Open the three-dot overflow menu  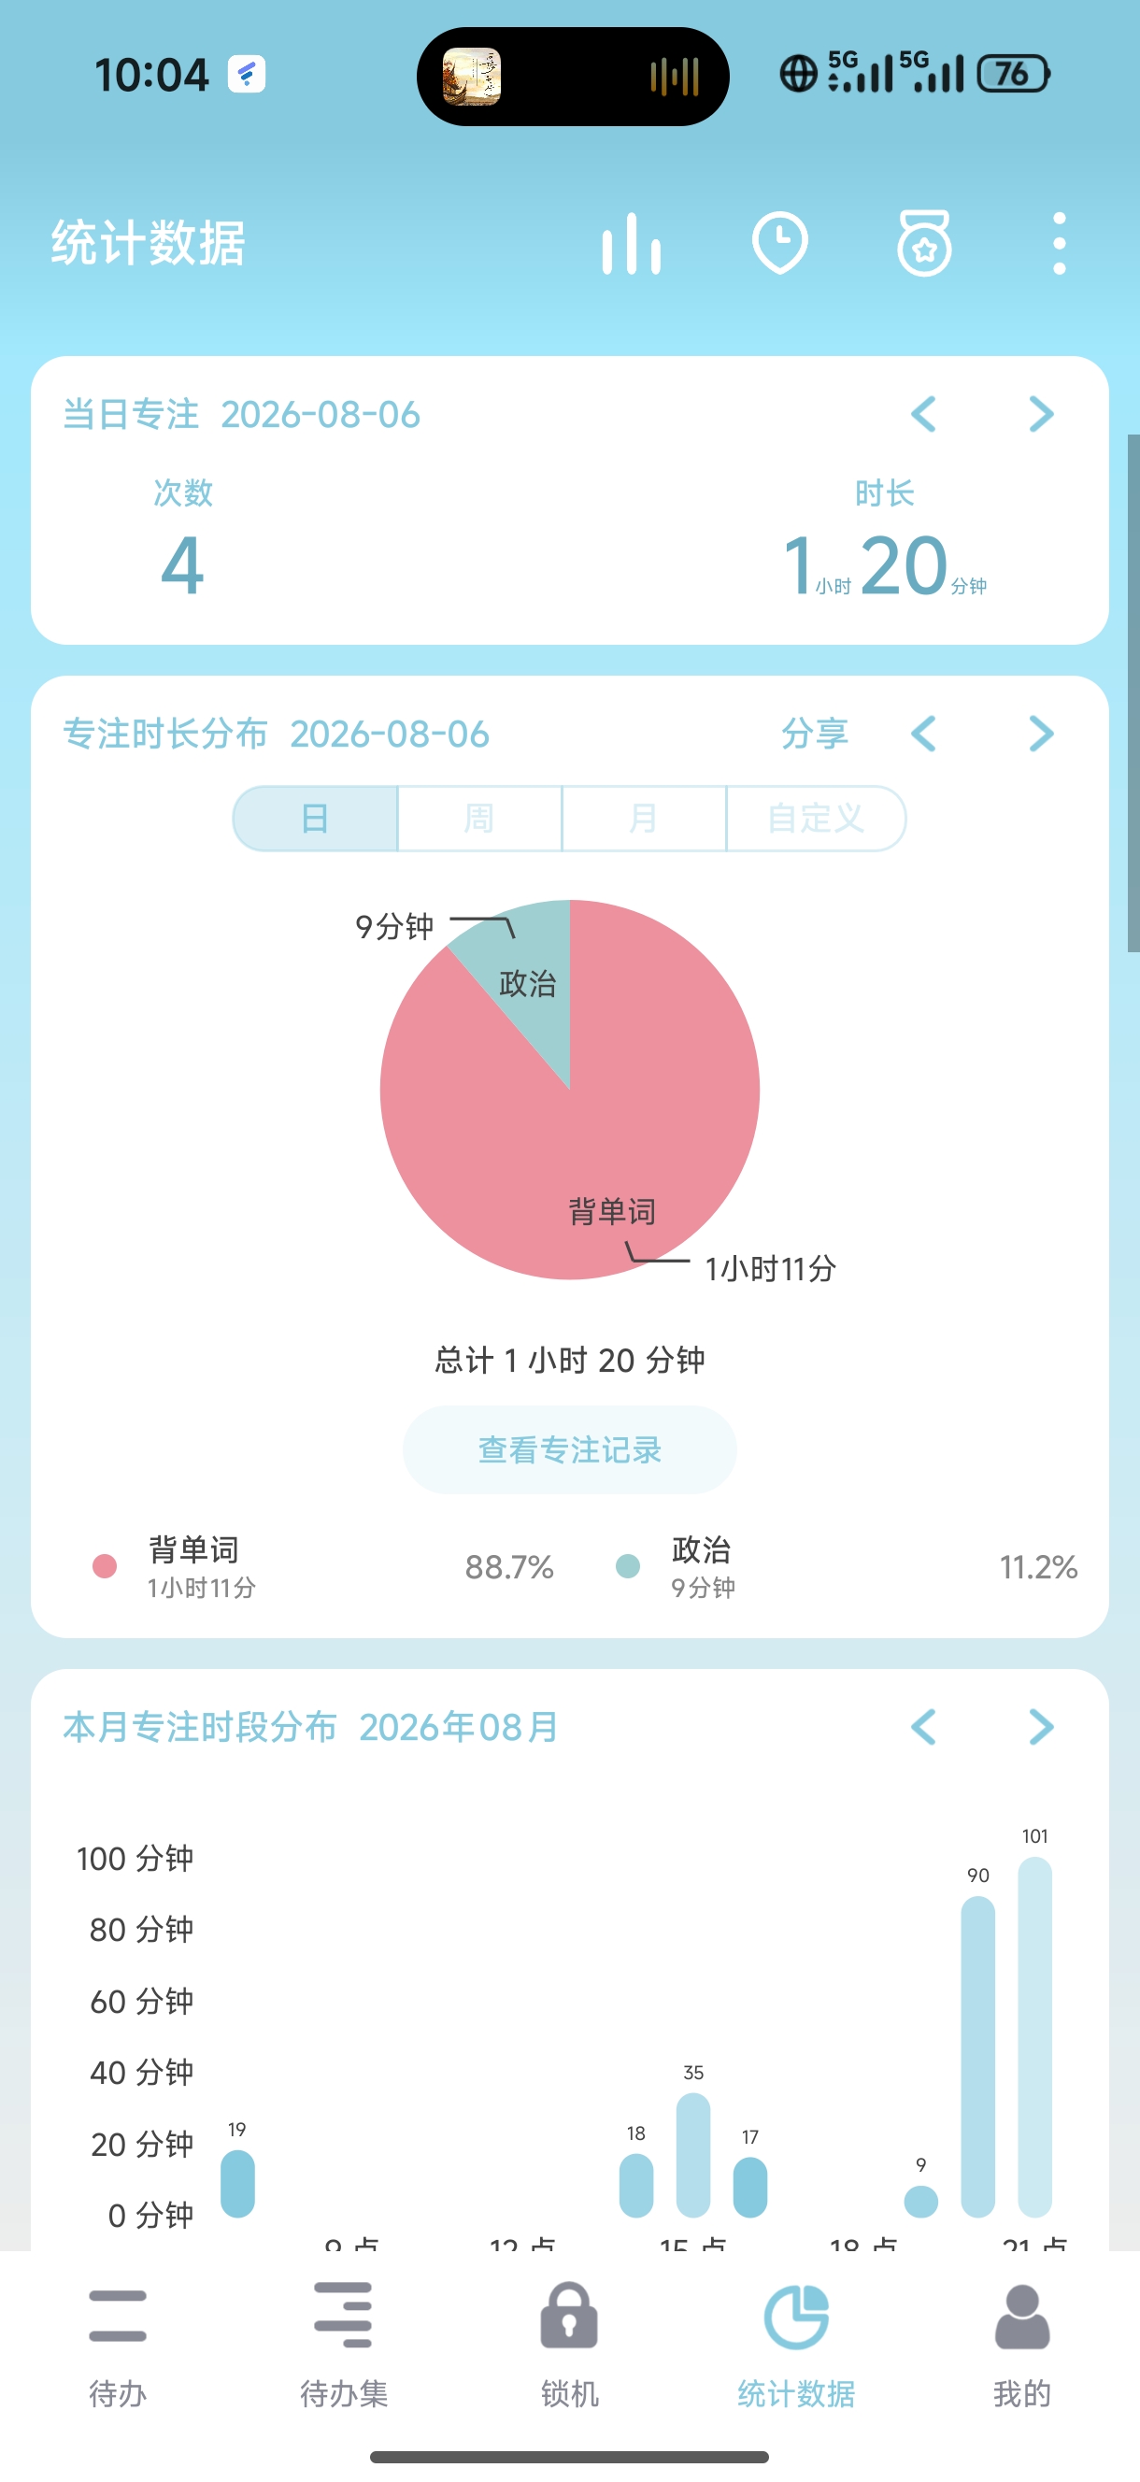1059,243
